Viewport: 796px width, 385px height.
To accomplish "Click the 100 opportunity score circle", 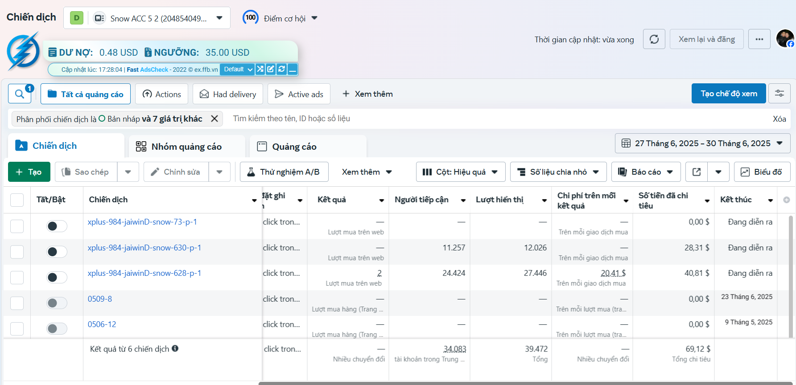I will point(251,17).
